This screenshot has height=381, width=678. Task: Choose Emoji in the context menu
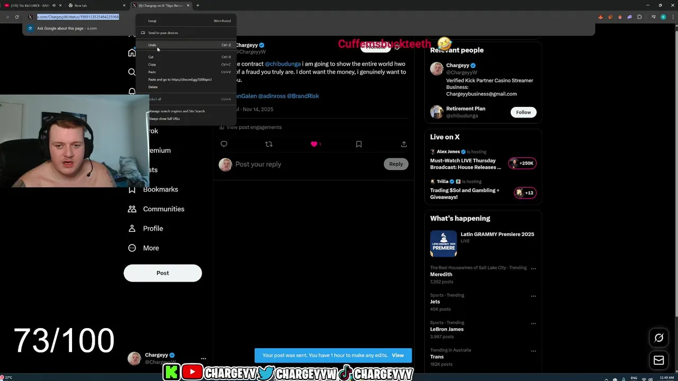pyautogui.click(x=186, y=21)
